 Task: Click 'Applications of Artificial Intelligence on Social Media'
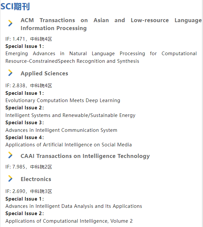click(x=68, y=145)
